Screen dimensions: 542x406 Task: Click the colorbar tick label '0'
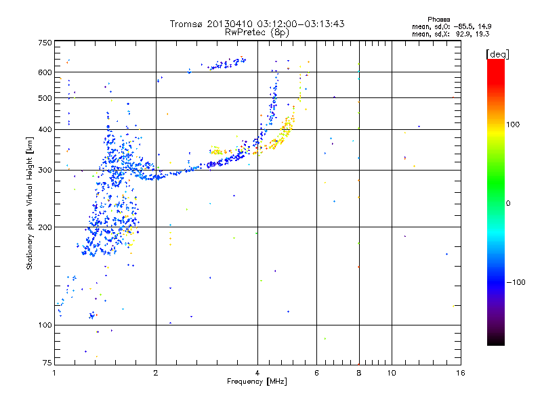[507, 204]
